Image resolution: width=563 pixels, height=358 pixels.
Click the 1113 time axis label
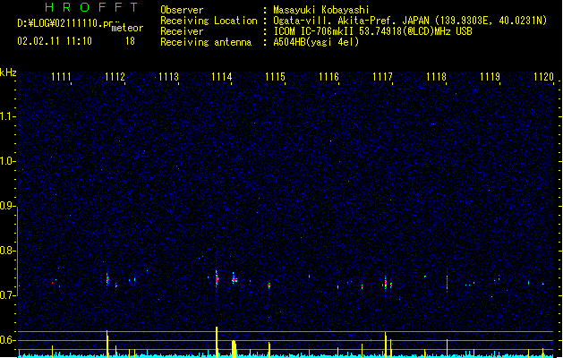(168, 77)
